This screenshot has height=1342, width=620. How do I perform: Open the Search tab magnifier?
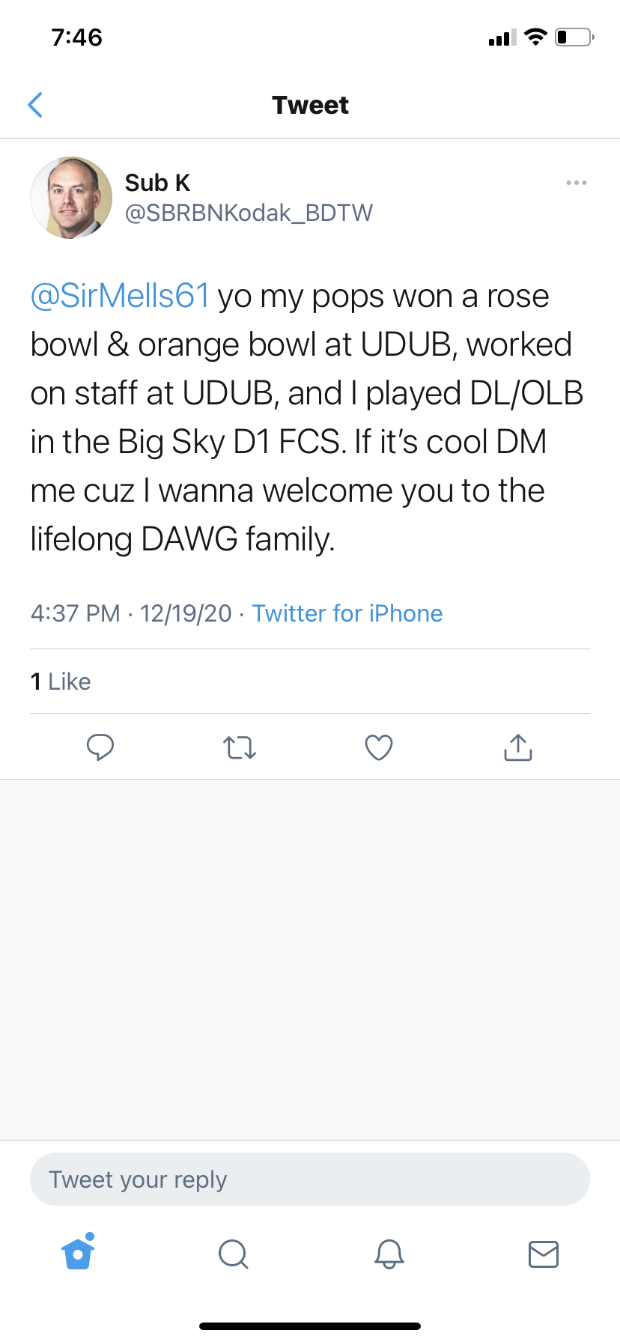tap(233, 1253)
